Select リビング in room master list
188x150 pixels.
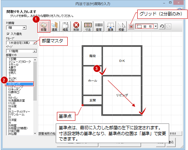point(20,84)
